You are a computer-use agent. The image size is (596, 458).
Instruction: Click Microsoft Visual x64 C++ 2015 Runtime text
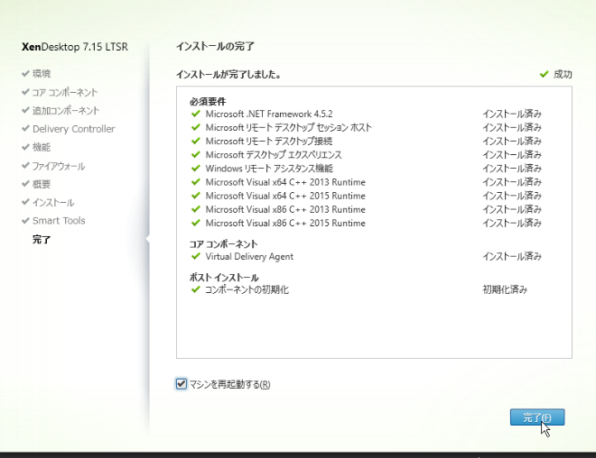(285, 196)
